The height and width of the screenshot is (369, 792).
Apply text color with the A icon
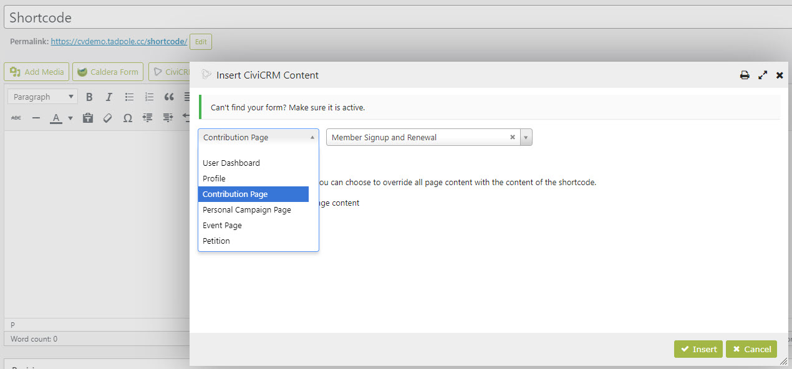[x=56, y=118]
